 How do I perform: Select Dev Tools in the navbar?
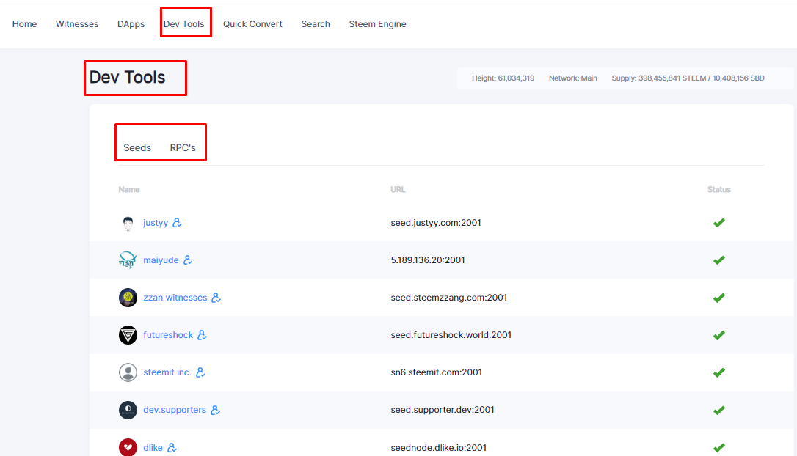(183, 24)
